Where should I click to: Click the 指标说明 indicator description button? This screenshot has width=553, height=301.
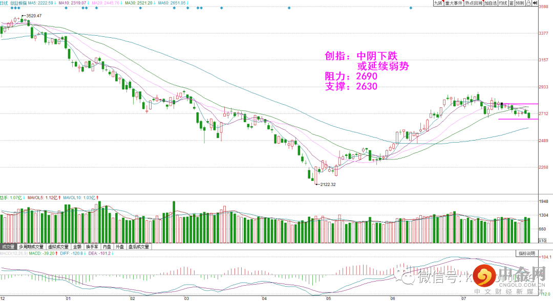click(527, 253)
